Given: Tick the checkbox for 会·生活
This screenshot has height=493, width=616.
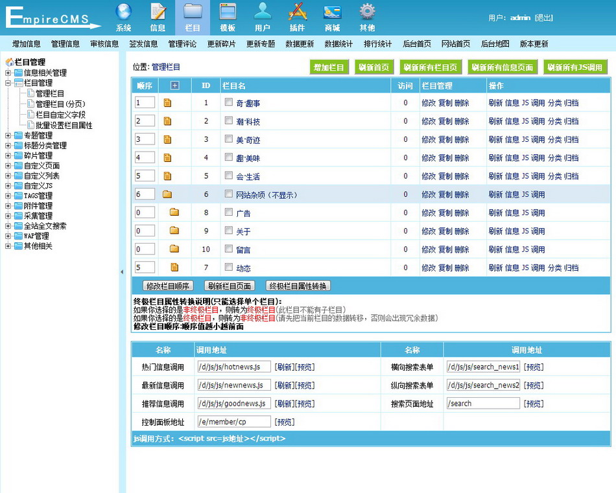Looking at the screenshot, I should [x=229, y=175].
